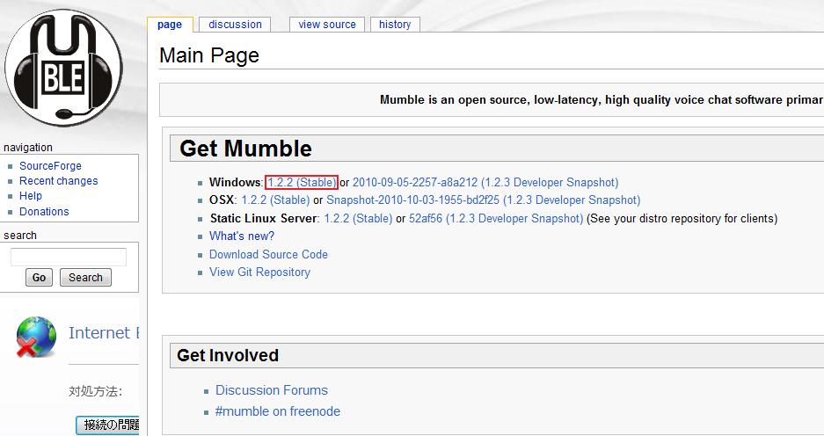The height and width of the screenshot is (436, 824).
Task: Open the Help navigation link
Action: pos(31,196)
